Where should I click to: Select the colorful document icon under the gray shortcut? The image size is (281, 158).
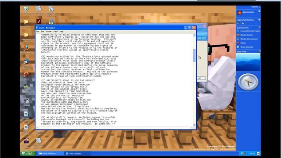pyautogui.click(x=26, y=114)
